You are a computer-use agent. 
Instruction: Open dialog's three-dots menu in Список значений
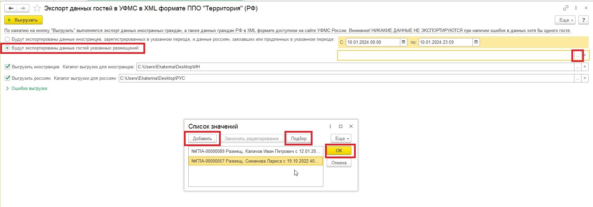pyautogui.click(x=330, y=126)
